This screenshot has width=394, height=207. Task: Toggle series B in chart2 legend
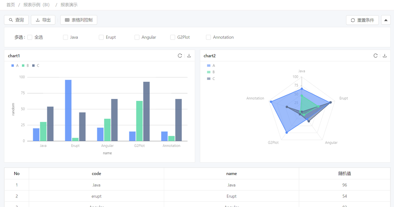click(211, 72)
